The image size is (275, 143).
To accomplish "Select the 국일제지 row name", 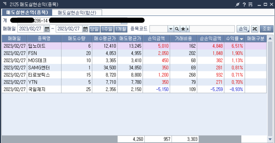I will coord(37,89).
